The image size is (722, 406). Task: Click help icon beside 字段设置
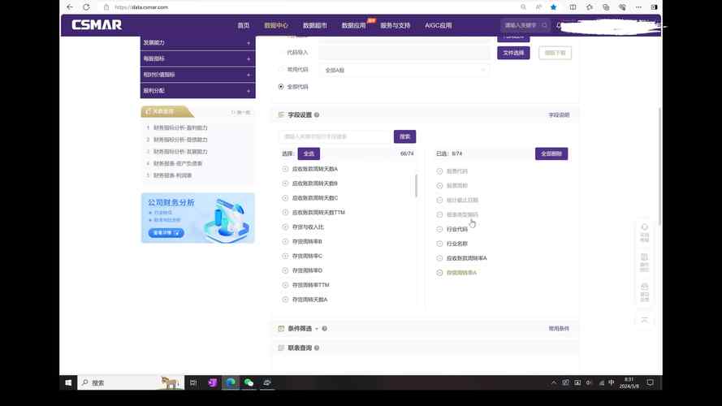click(x=317, y=114)
